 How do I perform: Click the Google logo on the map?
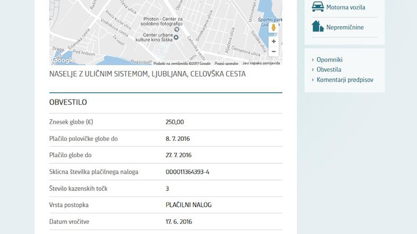click(x=63, y=60)
